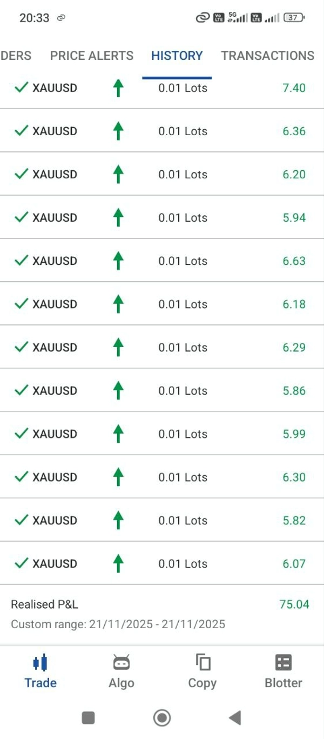Expand the XAUUSD trade with 6.63 profit
Screen dimensions: 324x739
tap(162, 261)
